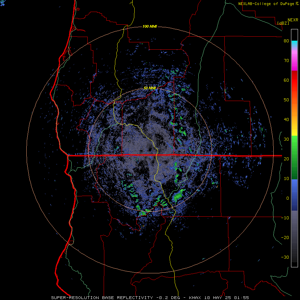Viewport: 300px width, 300px height.
Task: Click the 20 value on the dBZ scale
Action: tap(286, 159)
